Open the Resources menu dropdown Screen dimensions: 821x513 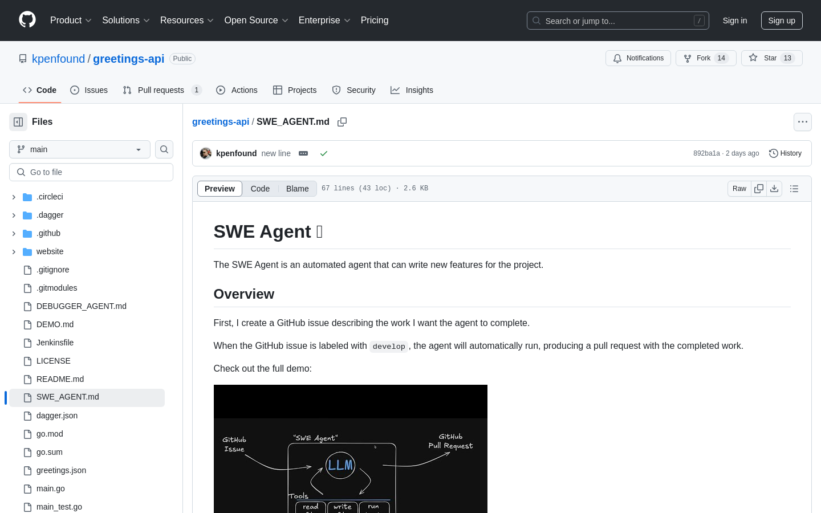point(187,20)
